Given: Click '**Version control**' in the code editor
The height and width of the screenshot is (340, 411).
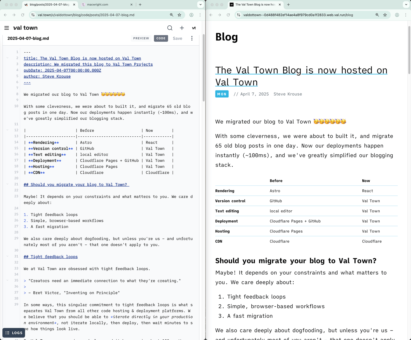Looking at the screenshot, I should pyautogui.click(x=51, y=149).
